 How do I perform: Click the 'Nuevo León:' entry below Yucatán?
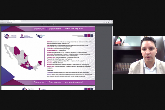point(69,67)
